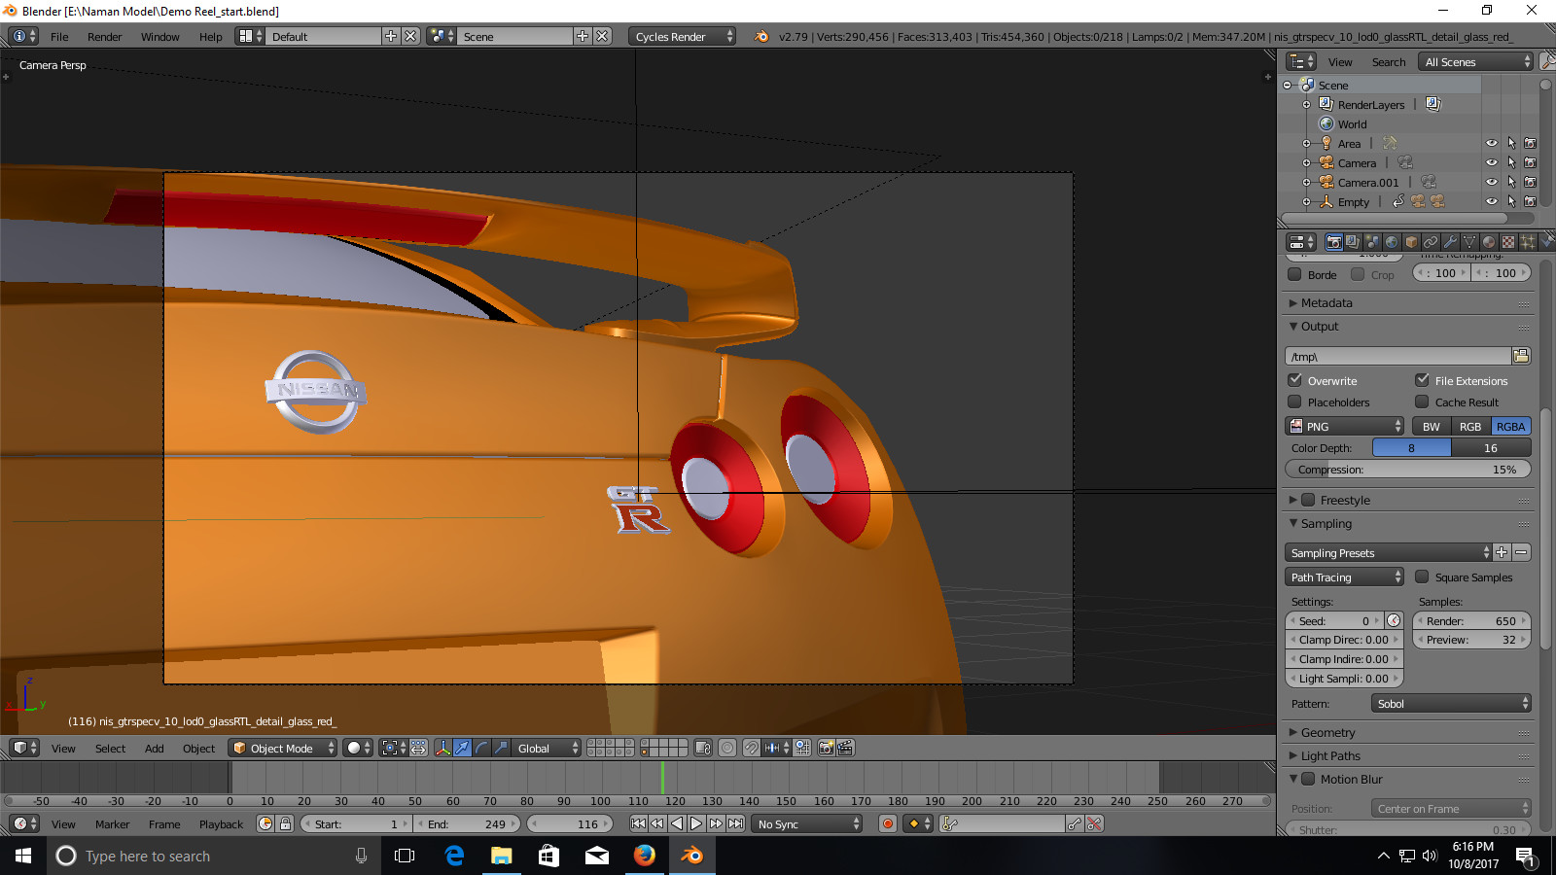Hide the Area lamp in viewport
This screenshot has width=1556, height=875.
click(1492, 143)
